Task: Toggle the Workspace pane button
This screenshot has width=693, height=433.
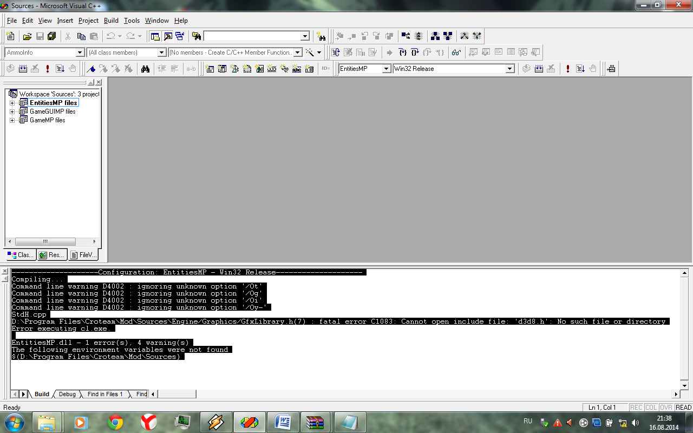Action: click(x=155, y=36)
